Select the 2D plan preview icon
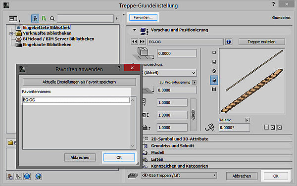 (x=214, y=52)
